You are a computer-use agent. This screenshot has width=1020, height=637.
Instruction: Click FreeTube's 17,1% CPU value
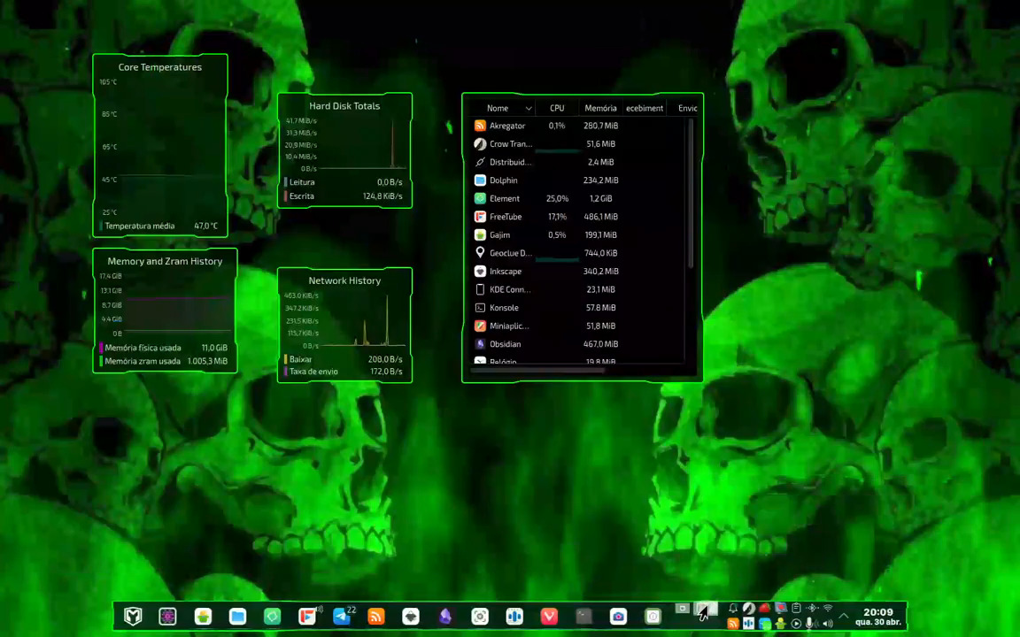click(557, 217)
